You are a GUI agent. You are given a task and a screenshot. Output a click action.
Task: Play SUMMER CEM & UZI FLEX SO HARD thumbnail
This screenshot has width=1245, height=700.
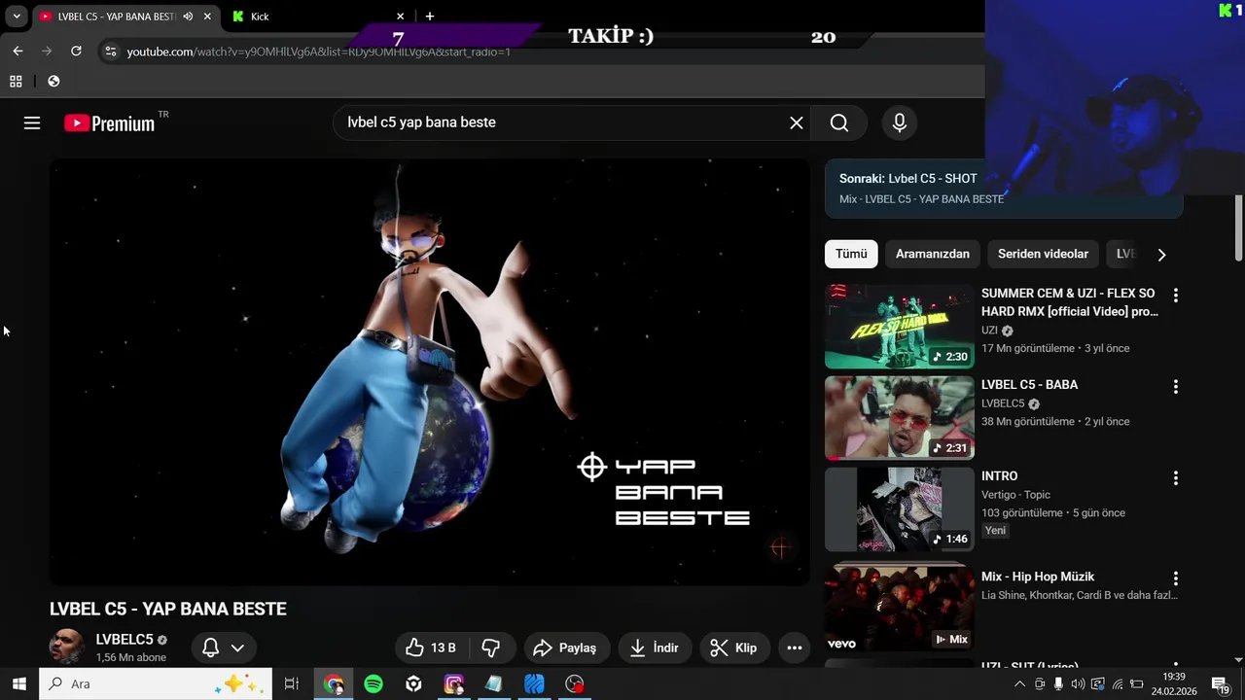(900, 327)
